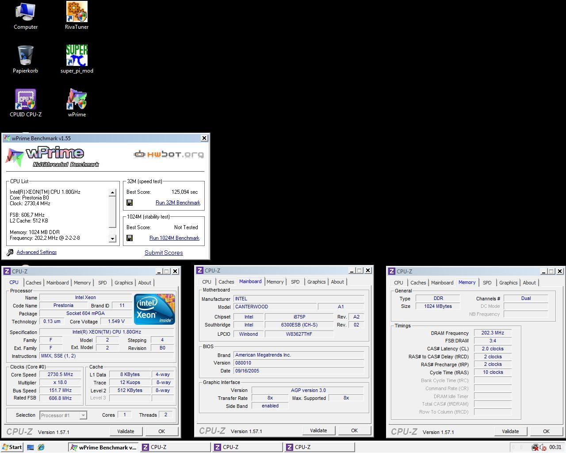Click the motherboard Model field CANTERWOOD
The image size is (566, 453).
[275, 307]
